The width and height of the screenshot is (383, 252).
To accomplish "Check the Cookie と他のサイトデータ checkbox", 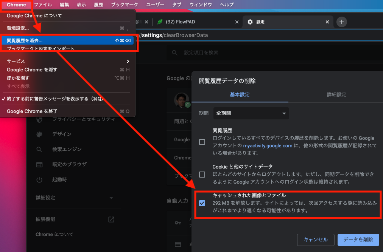I will (202, 175).
